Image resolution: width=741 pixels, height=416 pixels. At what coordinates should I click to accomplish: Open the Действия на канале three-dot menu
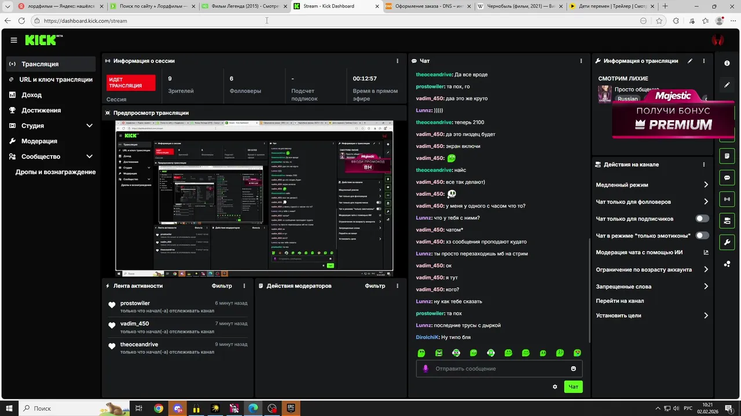(704, 165)
